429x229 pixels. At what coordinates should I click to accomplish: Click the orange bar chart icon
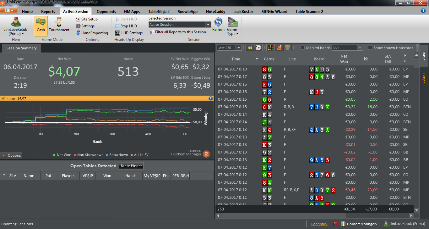pyautogui.click(x=279, y=48)
